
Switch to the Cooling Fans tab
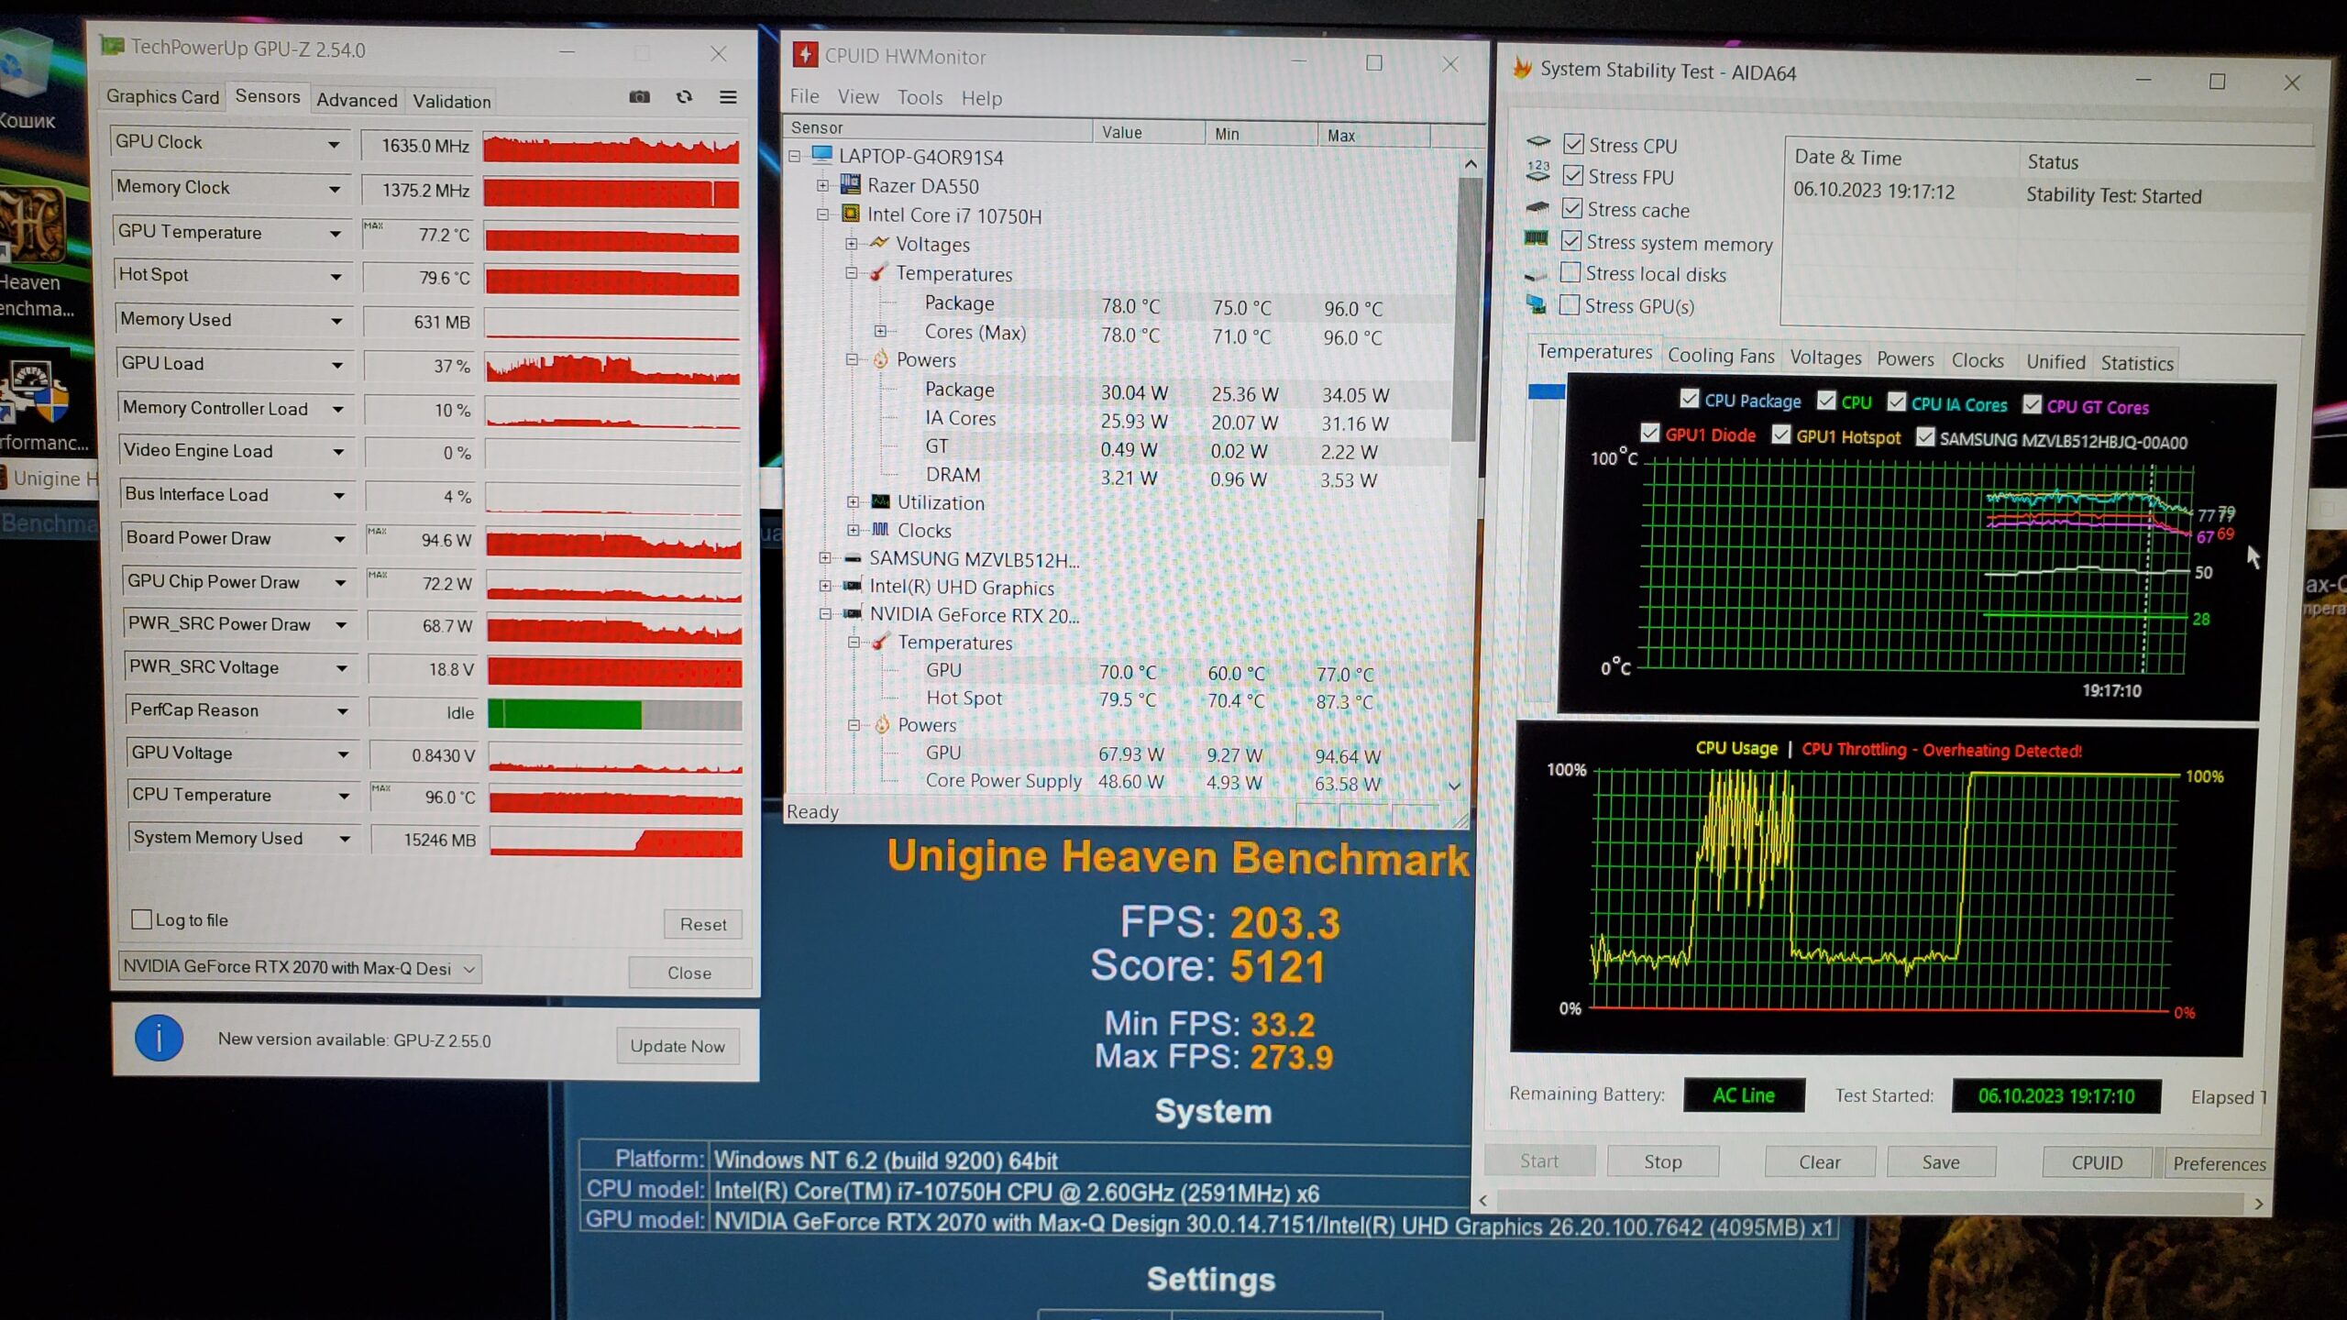coord(1720,357)
